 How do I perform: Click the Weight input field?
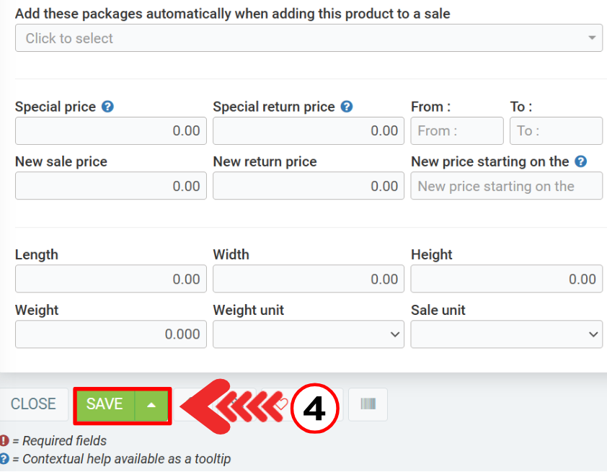click(x=110, y=334)
